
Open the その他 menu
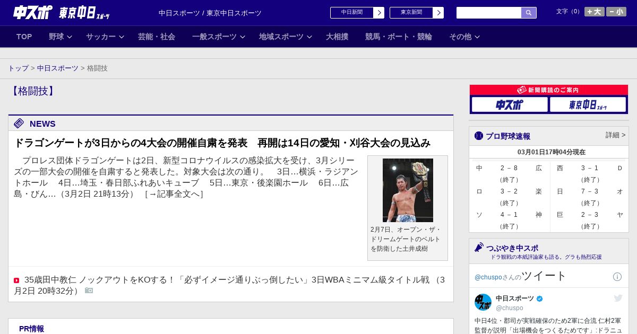point(460,37)
